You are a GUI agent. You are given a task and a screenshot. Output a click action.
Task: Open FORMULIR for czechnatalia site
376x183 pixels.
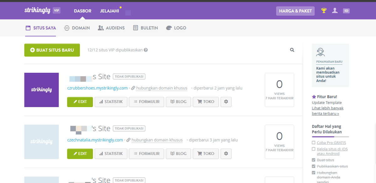[146, 153]
